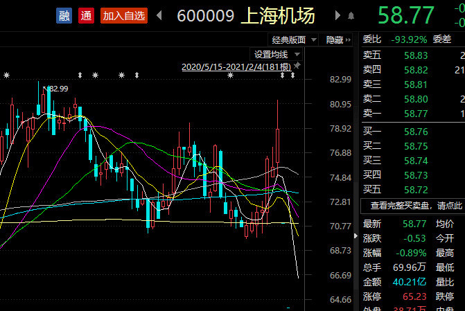Click 涨幅 value -0.89%
The width and height of the screenshot is (465, 311).
pos(411,253)
